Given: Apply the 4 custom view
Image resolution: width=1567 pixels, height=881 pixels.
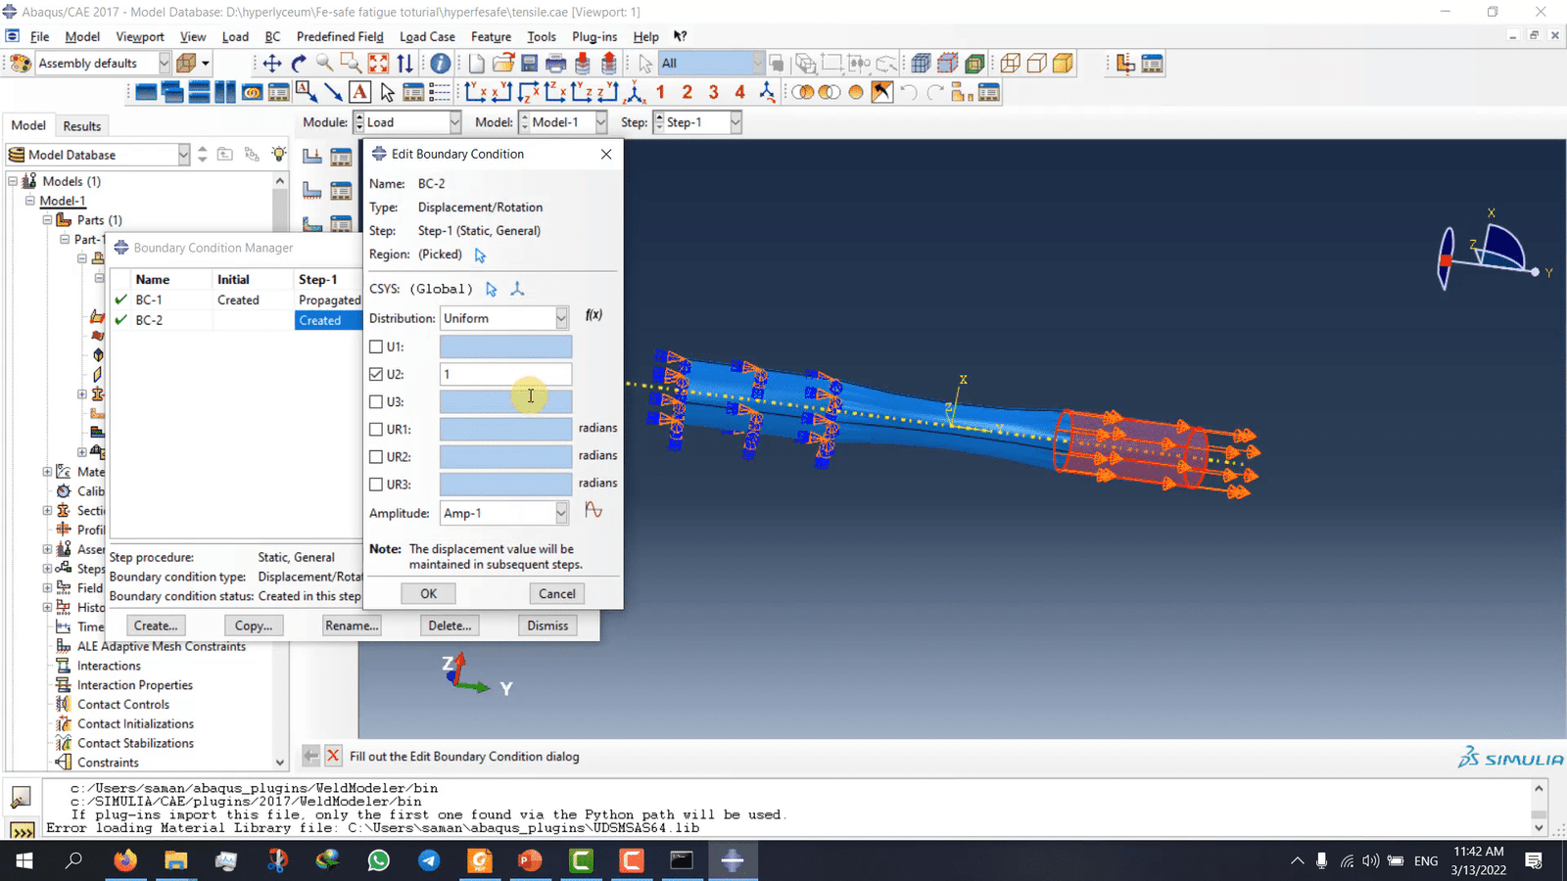Looking at the screenshot, I should (x=739, y=92).
